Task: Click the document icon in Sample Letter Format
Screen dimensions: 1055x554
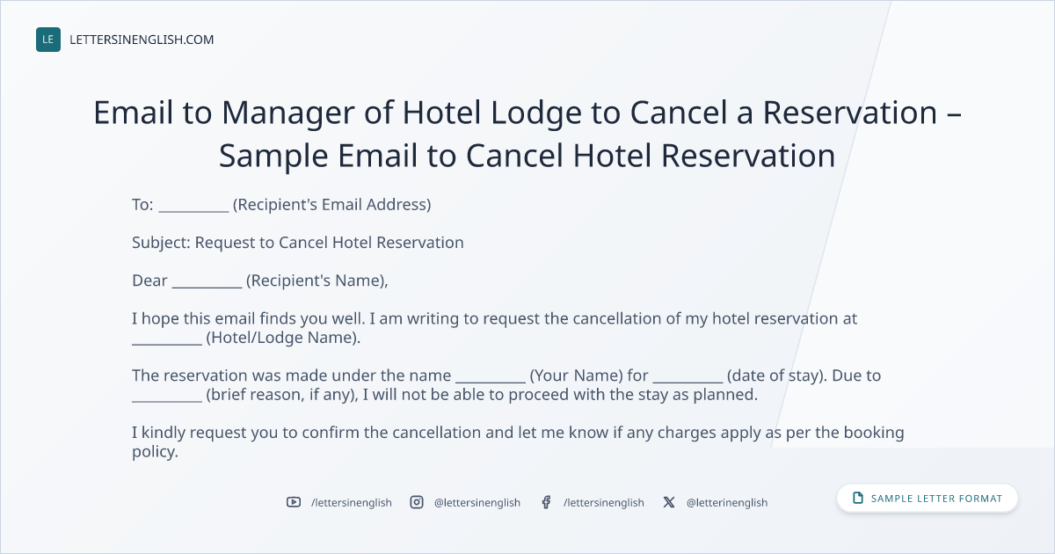Action: click(x=858, y=499)
